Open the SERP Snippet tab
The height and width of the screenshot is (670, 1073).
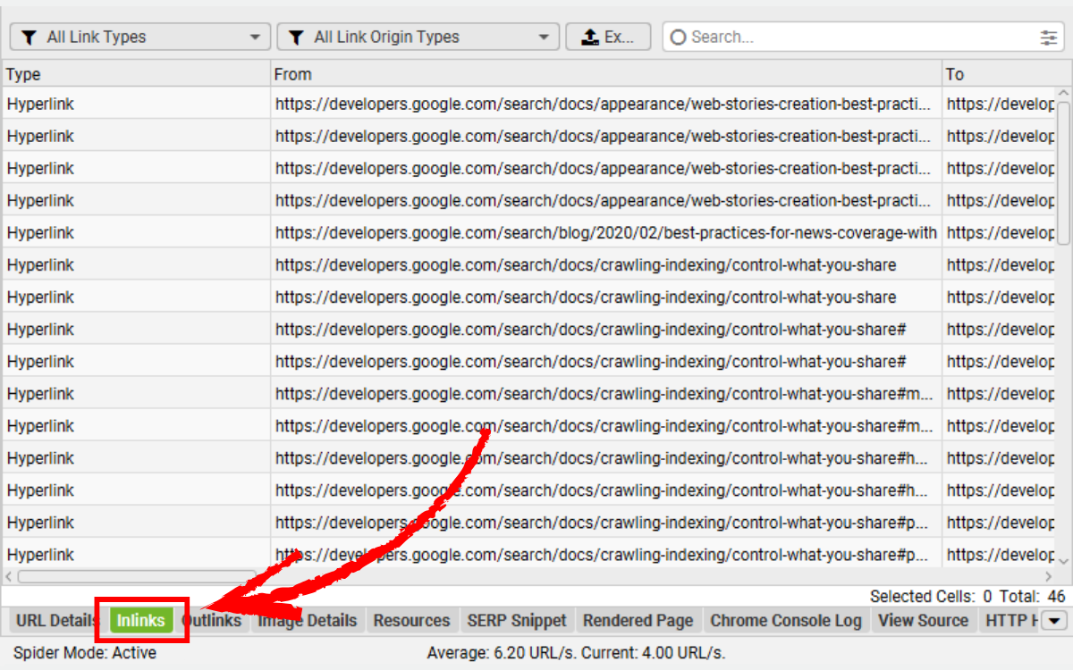tap(517, 620)
